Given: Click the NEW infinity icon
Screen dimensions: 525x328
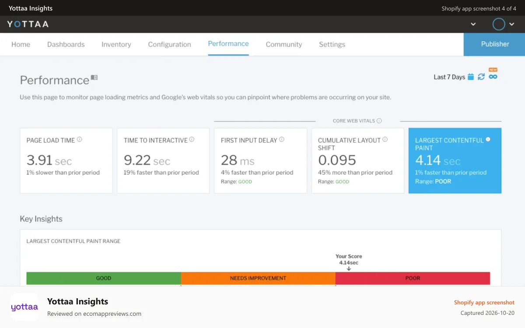Looking at the screenshot, I should (493, 77).
